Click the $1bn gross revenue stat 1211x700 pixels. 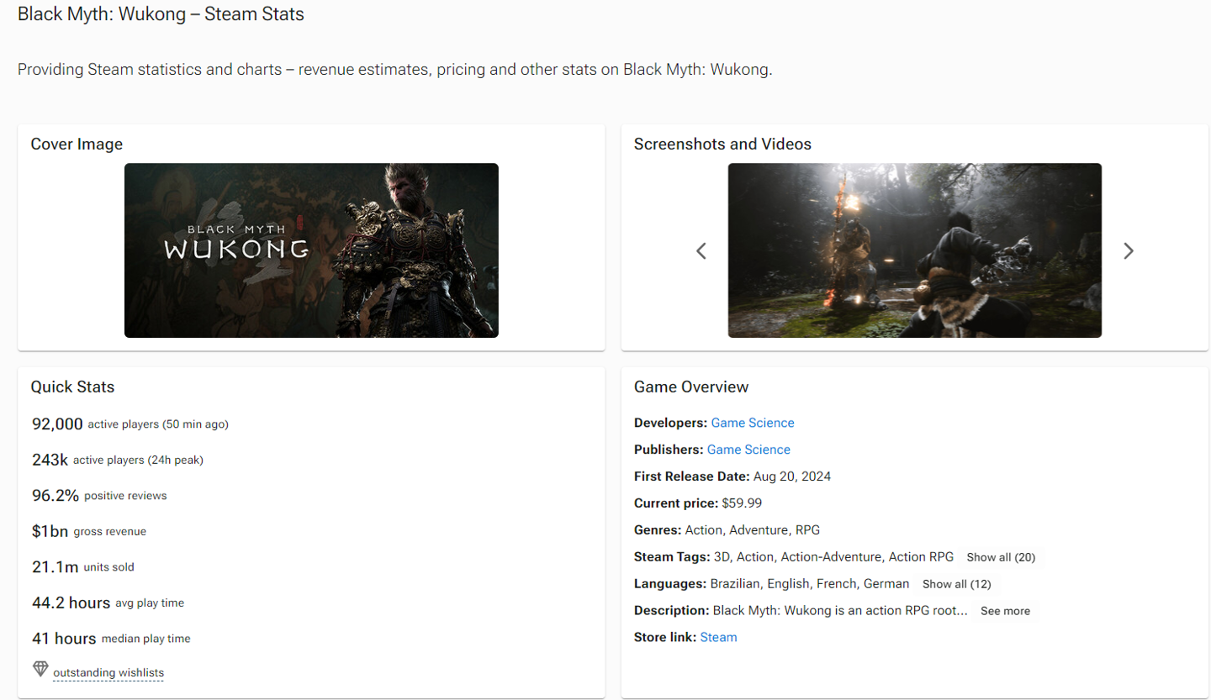[x=89, y=532]
